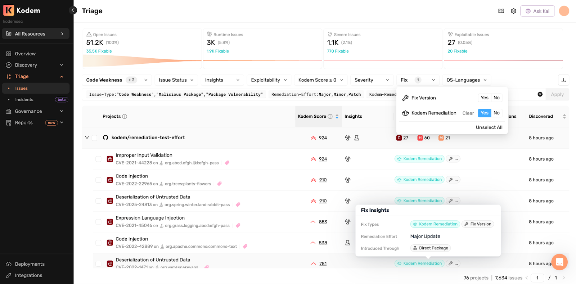Viewport: 576px width, 284px height.
Task: Edit the page number field
Action: 537,278
